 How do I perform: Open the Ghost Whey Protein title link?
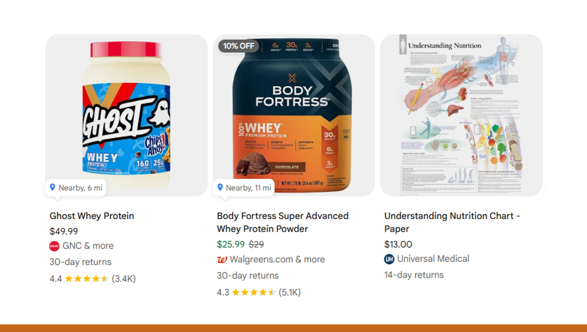coord(92,216)
